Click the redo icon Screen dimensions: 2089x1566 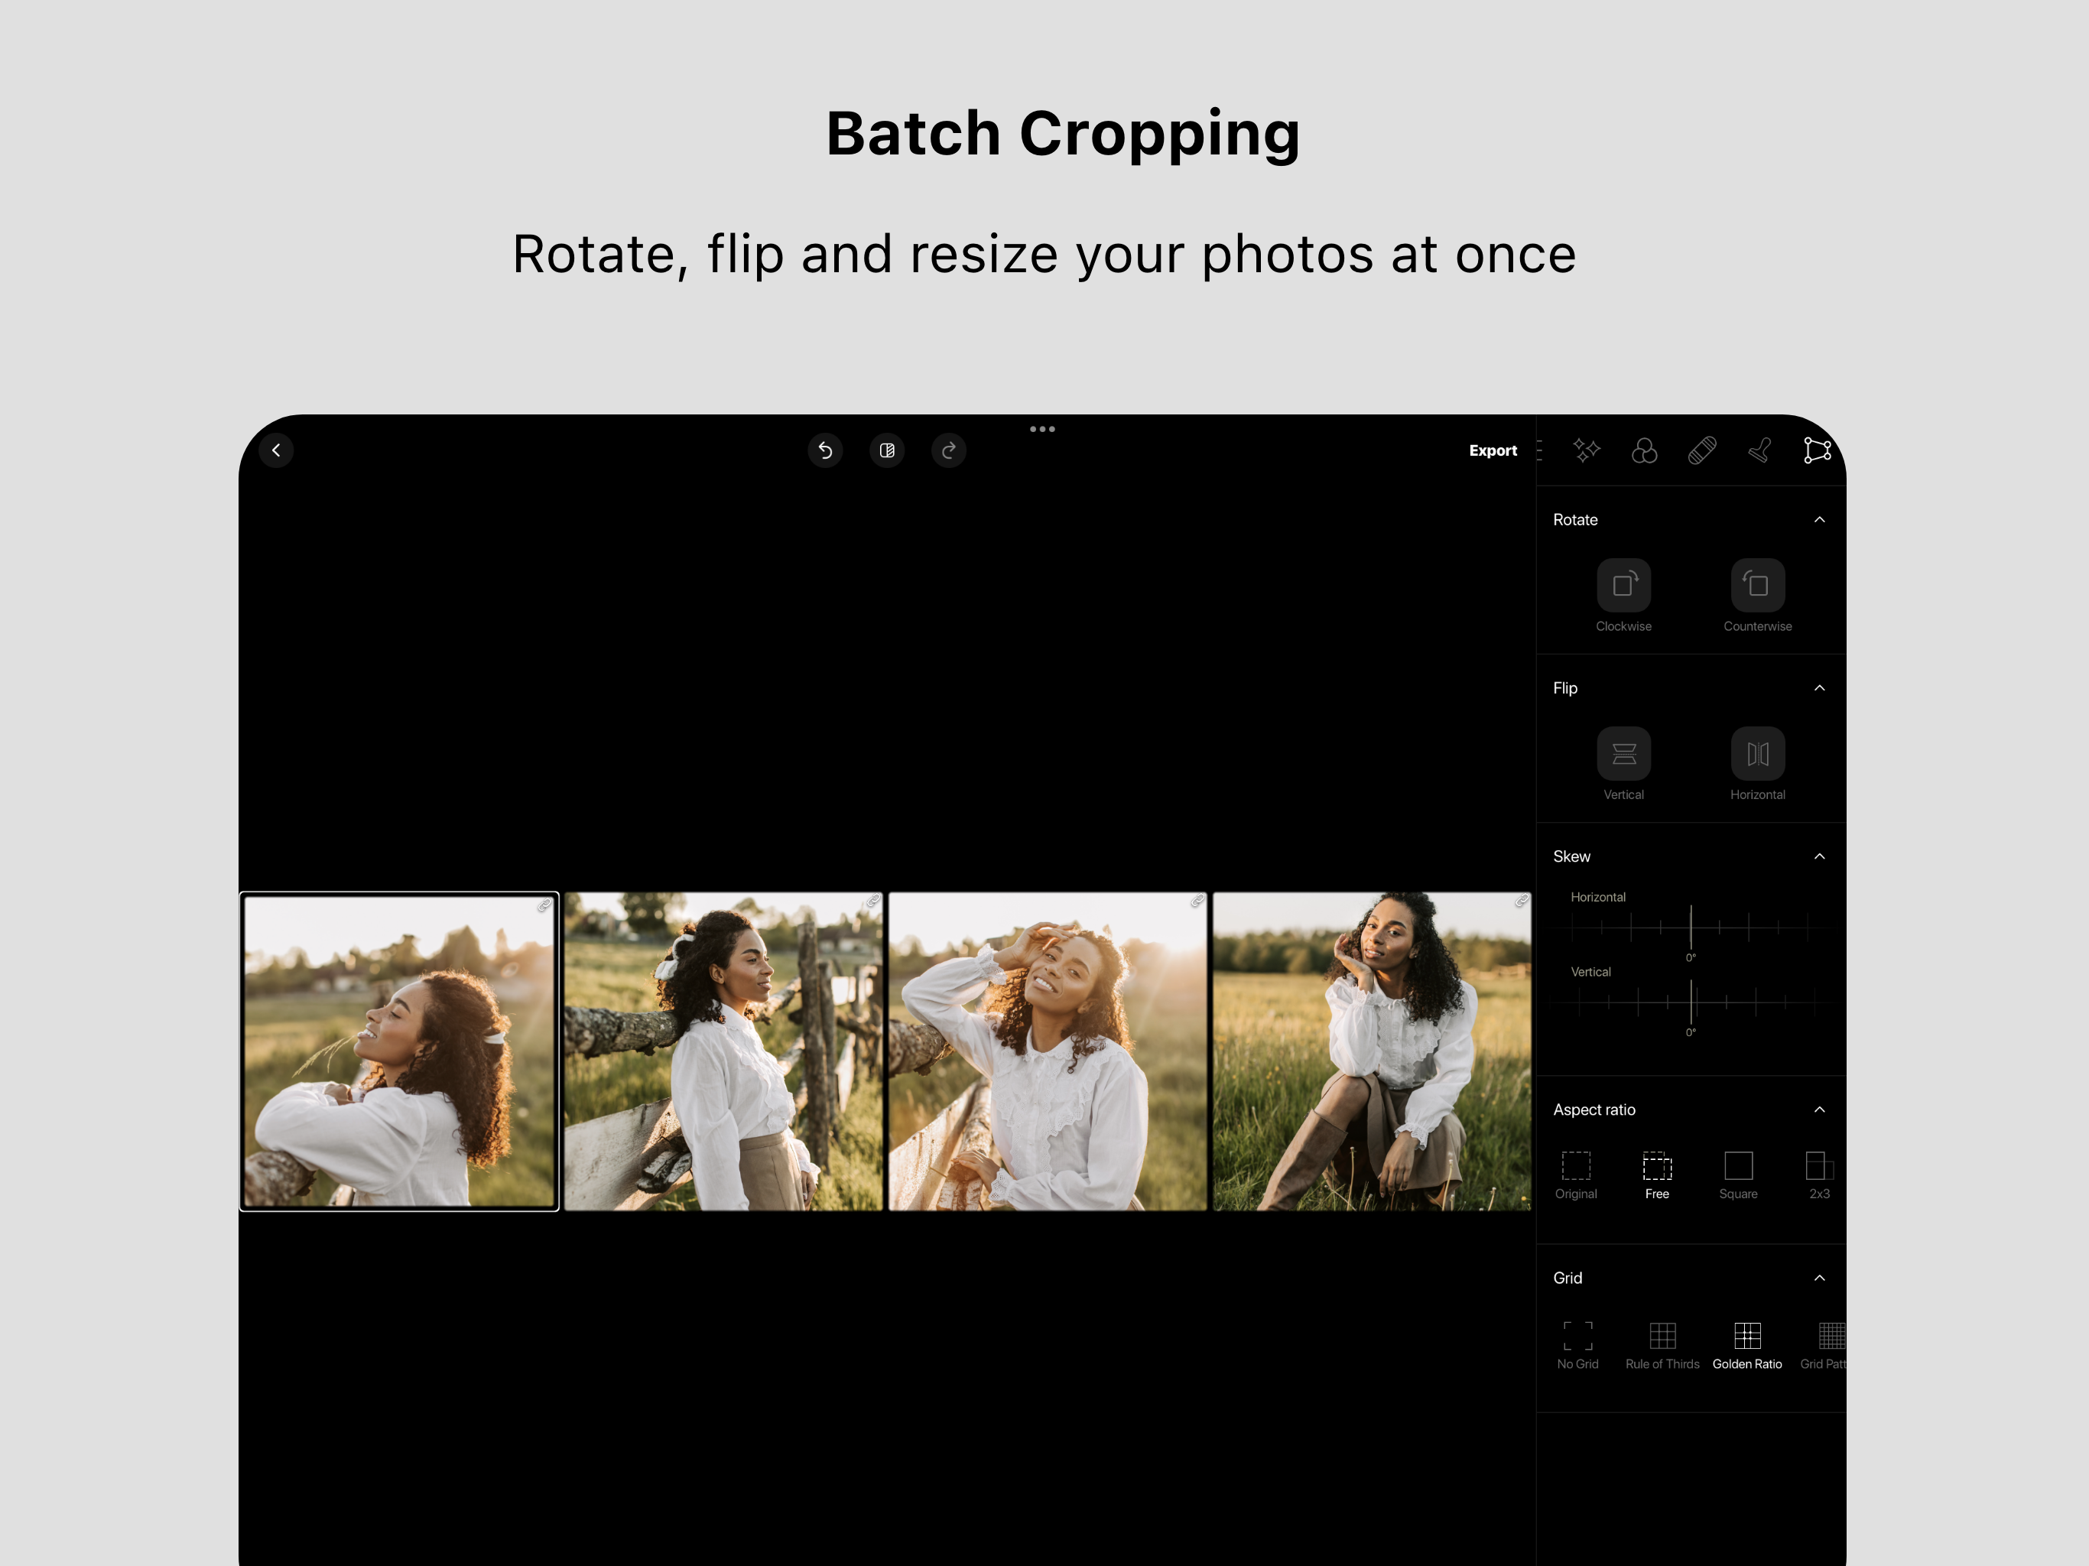tap(948, 450)
